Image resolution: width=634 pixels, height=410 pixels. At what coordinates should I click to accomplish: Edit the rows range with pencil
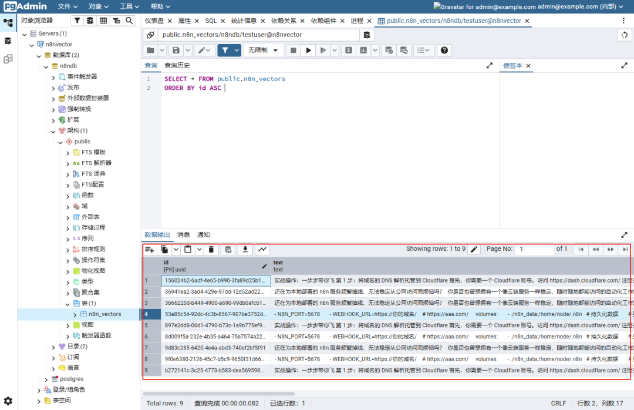click(474, 249)
